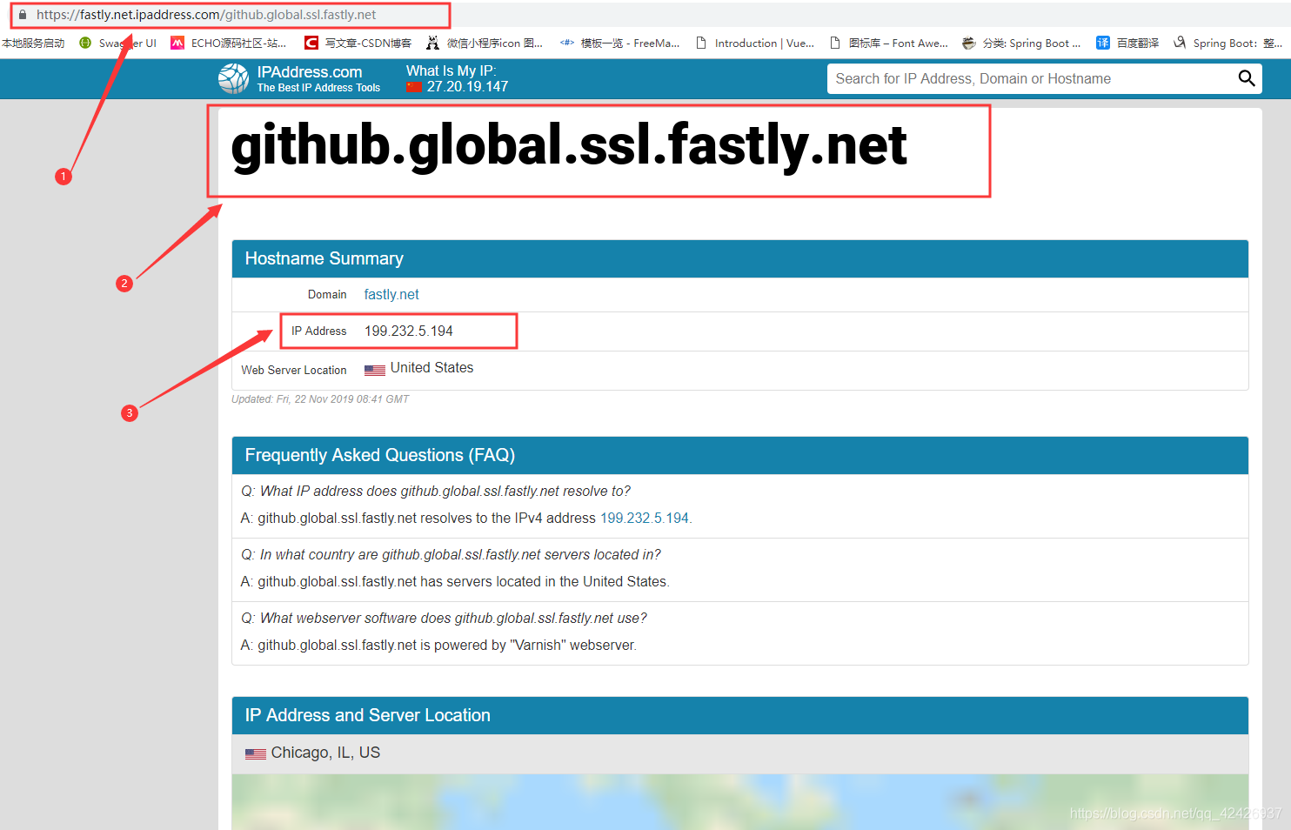Click the IPAddress.com globe logo
1291x830 pixels.
(233, 79)
